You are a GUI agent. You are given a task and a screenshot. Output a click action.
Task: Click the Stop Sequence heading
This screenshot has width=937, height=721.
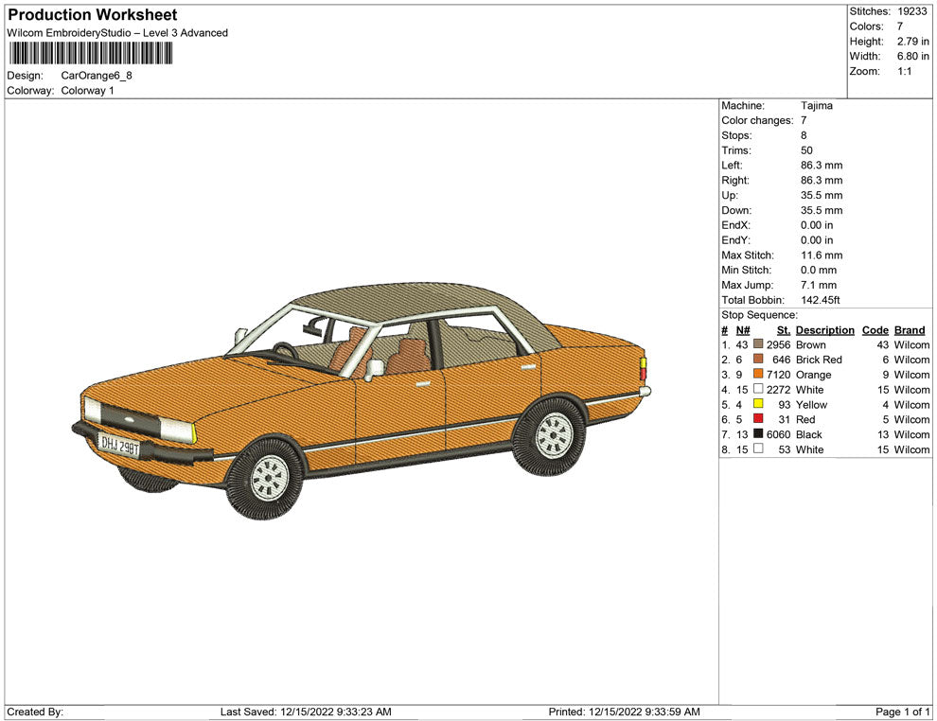tap(759, 315)
